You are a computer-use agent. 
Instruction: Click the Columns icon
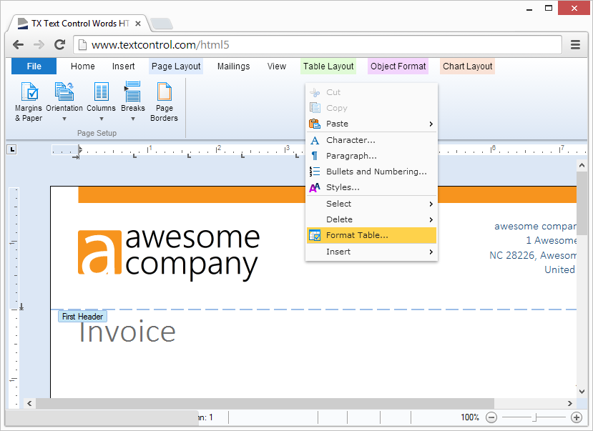101,91
